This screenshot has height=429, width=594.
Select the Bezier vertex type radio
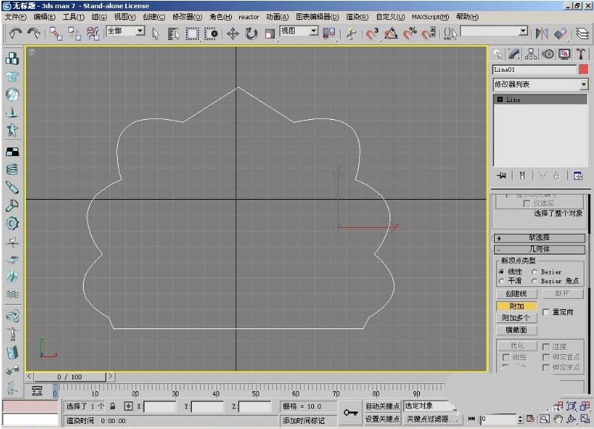click(x=535, y=271)
